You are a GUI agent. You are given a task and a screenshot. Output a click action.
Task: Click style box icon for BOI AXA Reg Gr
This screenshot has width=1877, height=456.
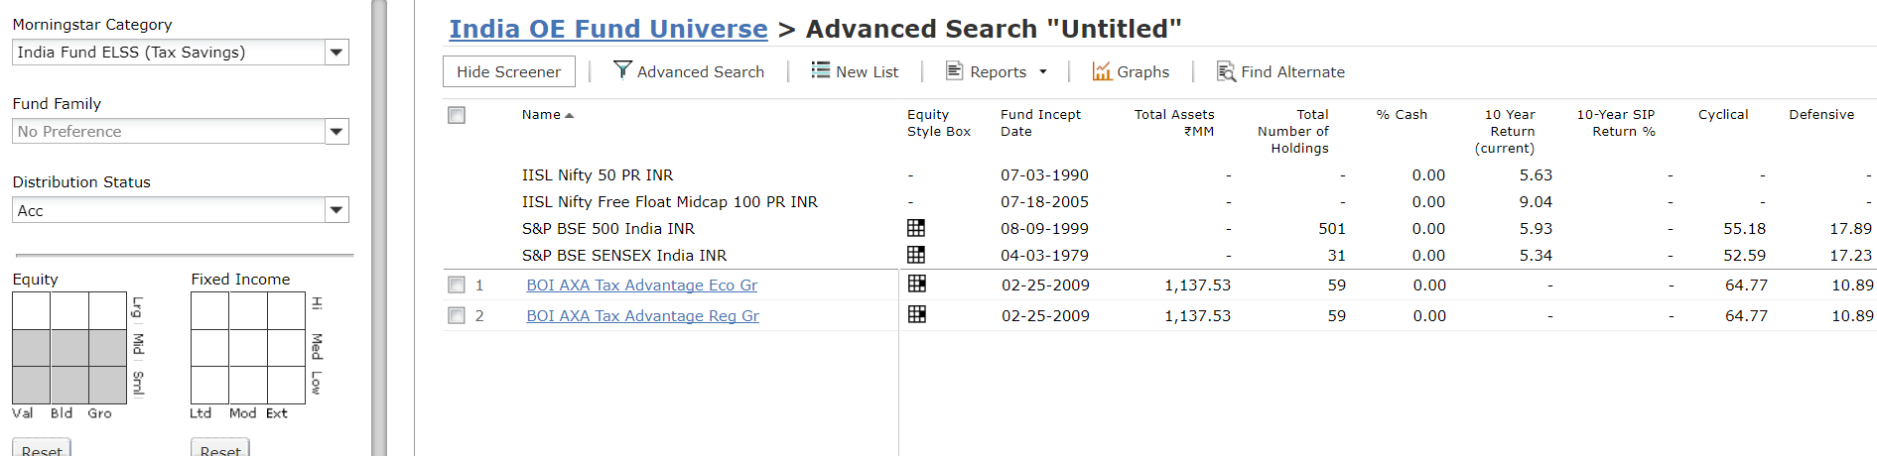pos(917,314)
